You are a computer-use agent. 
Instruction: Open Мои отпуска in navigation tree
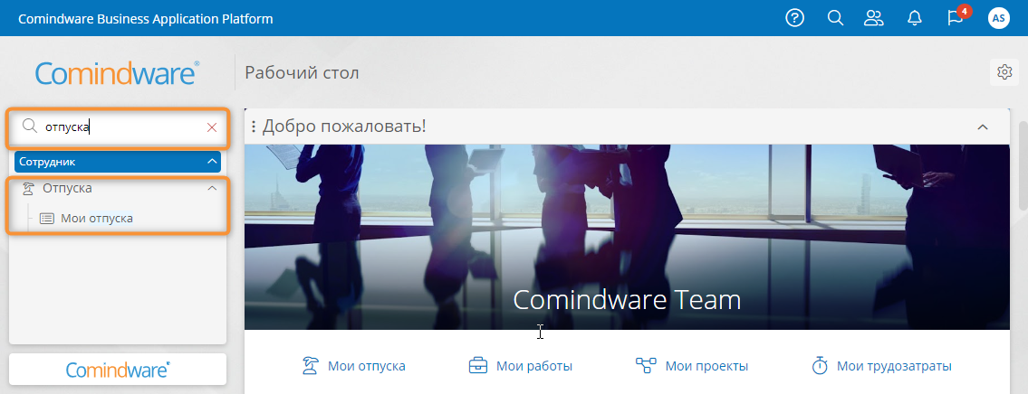pyautogui.click(x=96, y=219)
